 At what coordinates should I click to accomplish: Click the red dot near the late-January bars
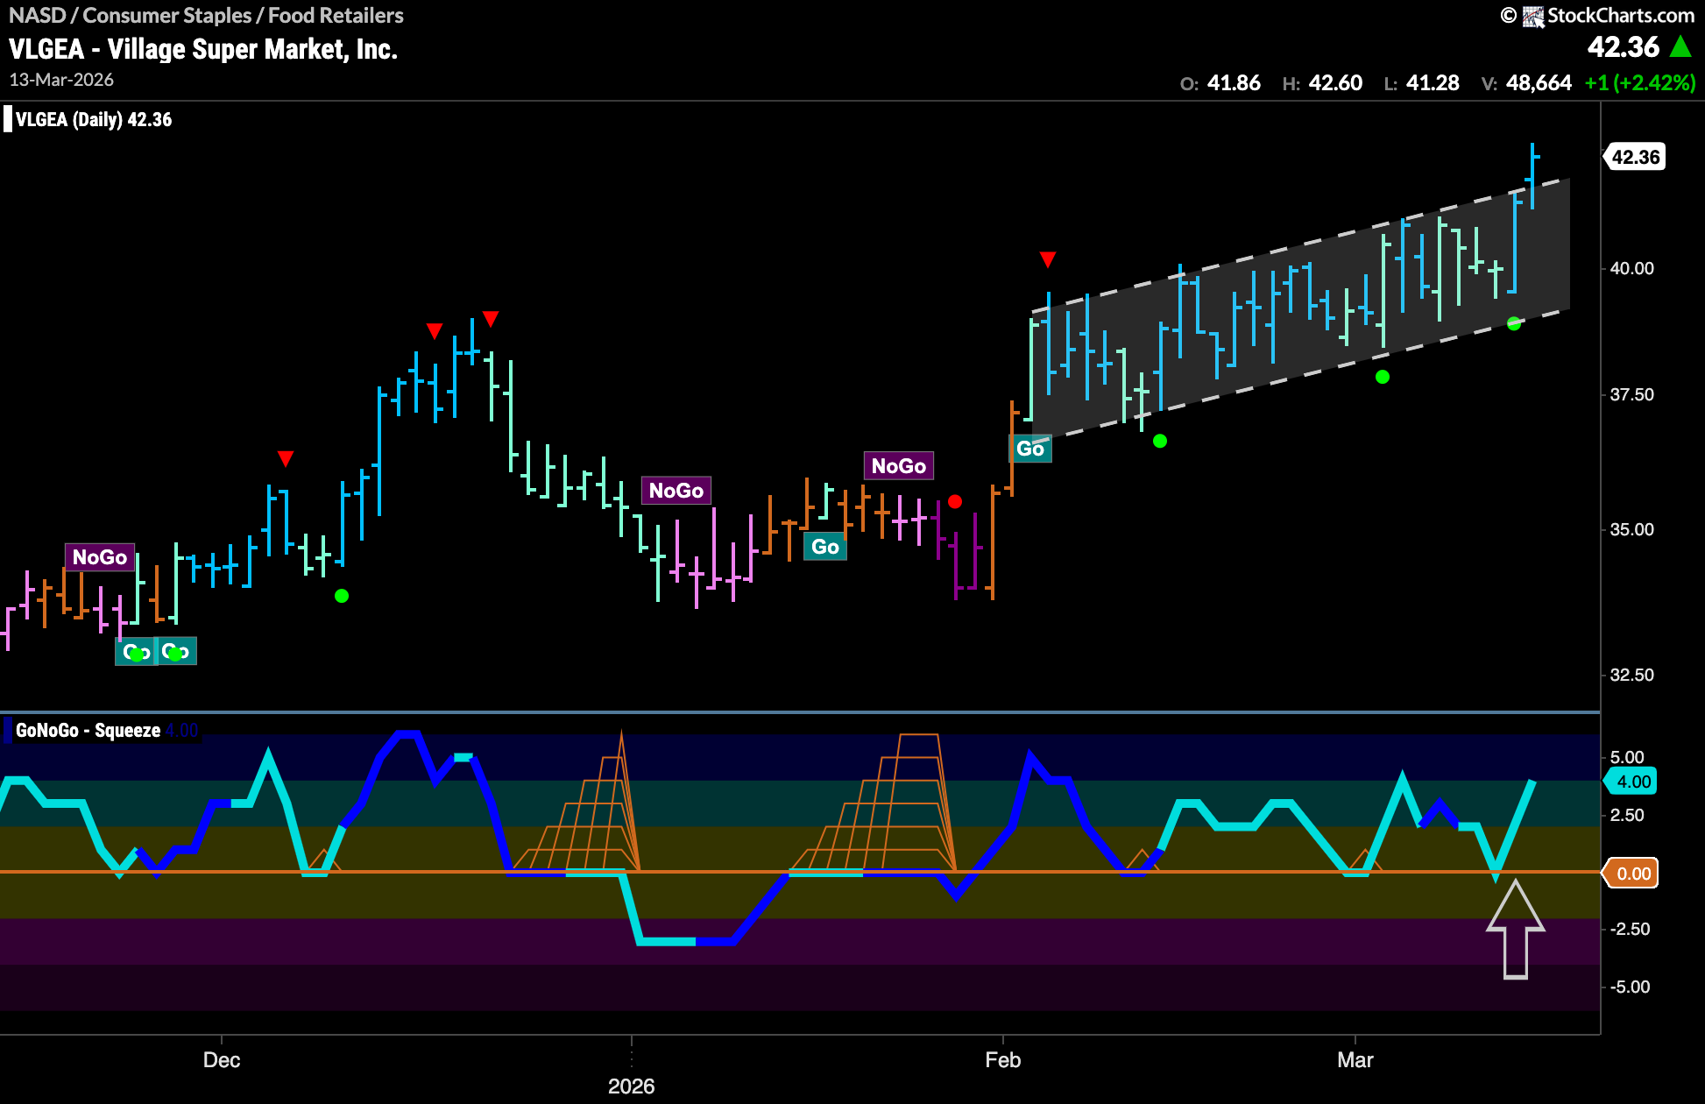(955, 502)
